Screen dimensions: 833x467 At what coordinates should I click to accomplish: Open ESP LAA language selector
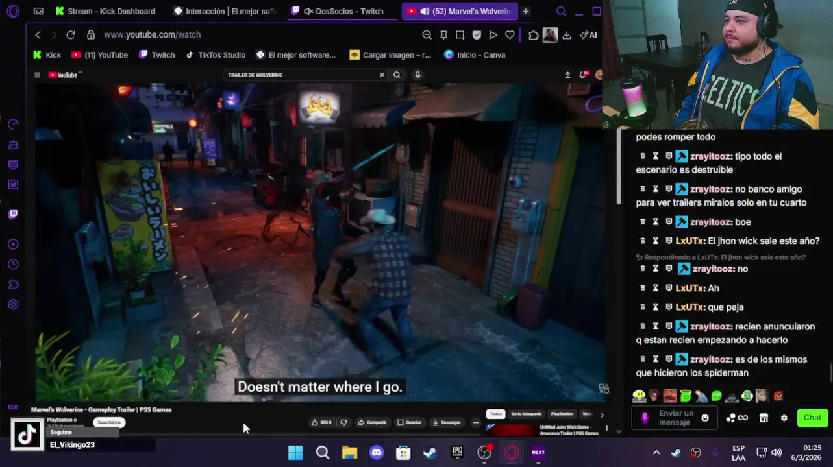tap(739, 453)
